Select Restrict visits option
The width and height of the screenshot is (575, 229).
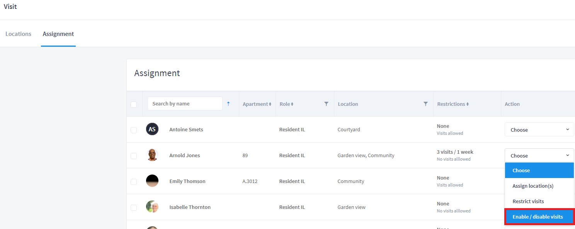pos(539,201)
